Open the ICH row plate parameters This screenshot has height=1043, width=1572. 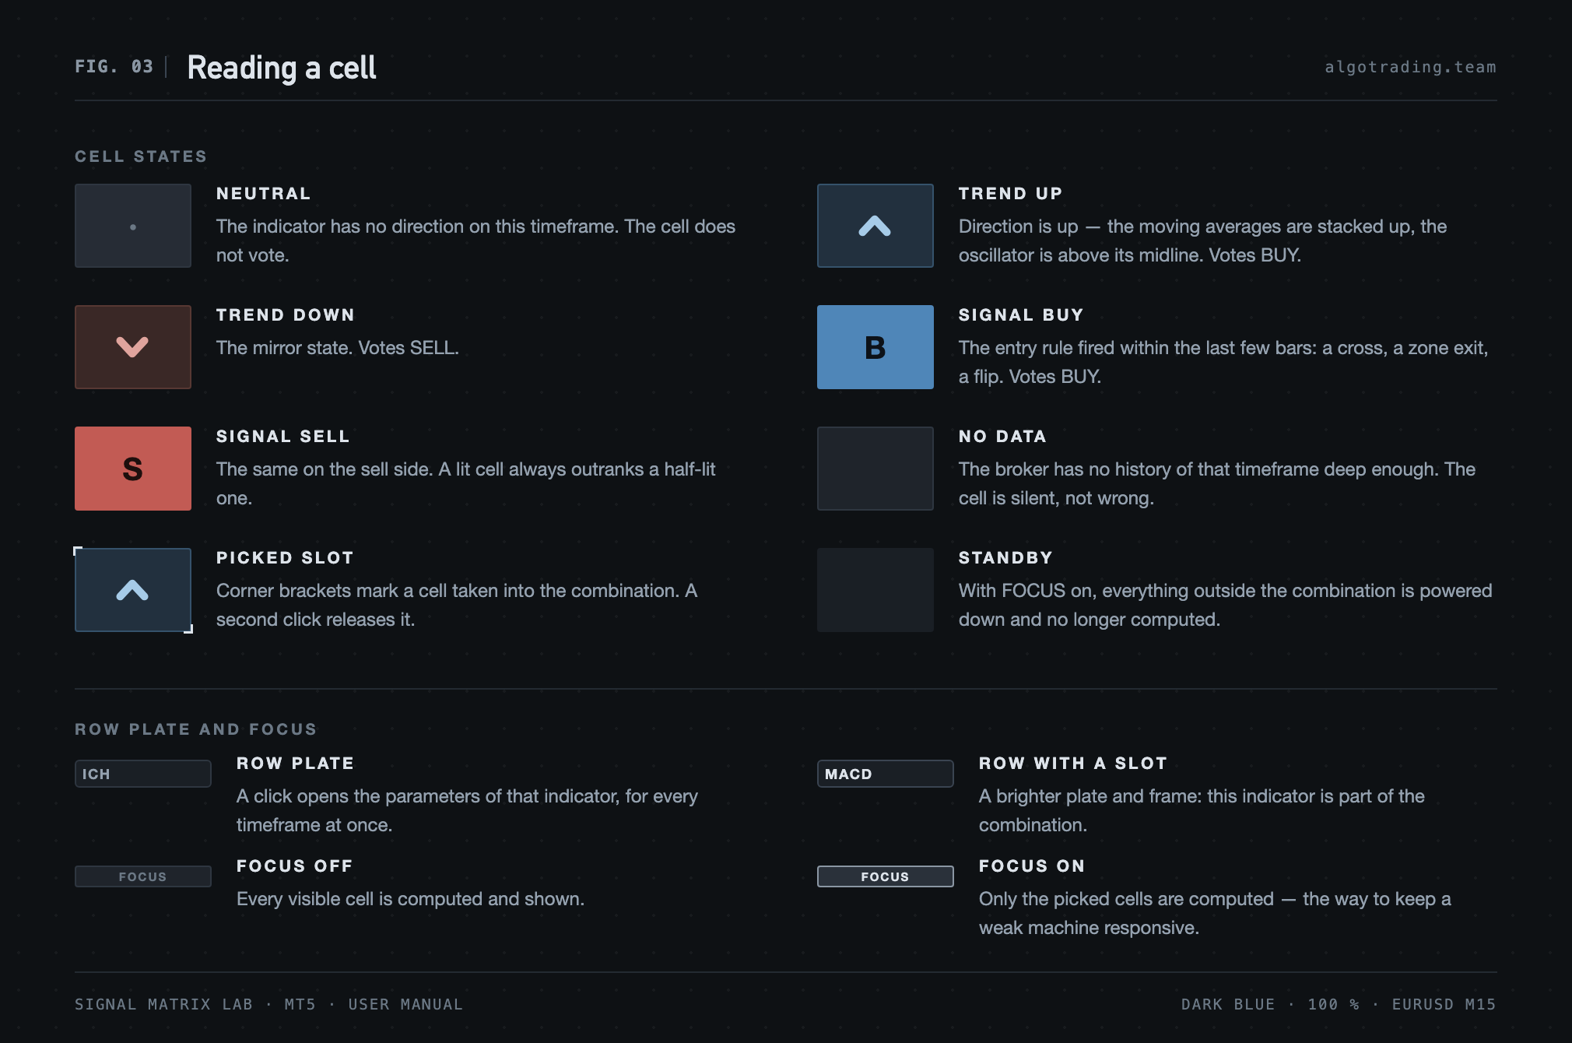(143, 774)
